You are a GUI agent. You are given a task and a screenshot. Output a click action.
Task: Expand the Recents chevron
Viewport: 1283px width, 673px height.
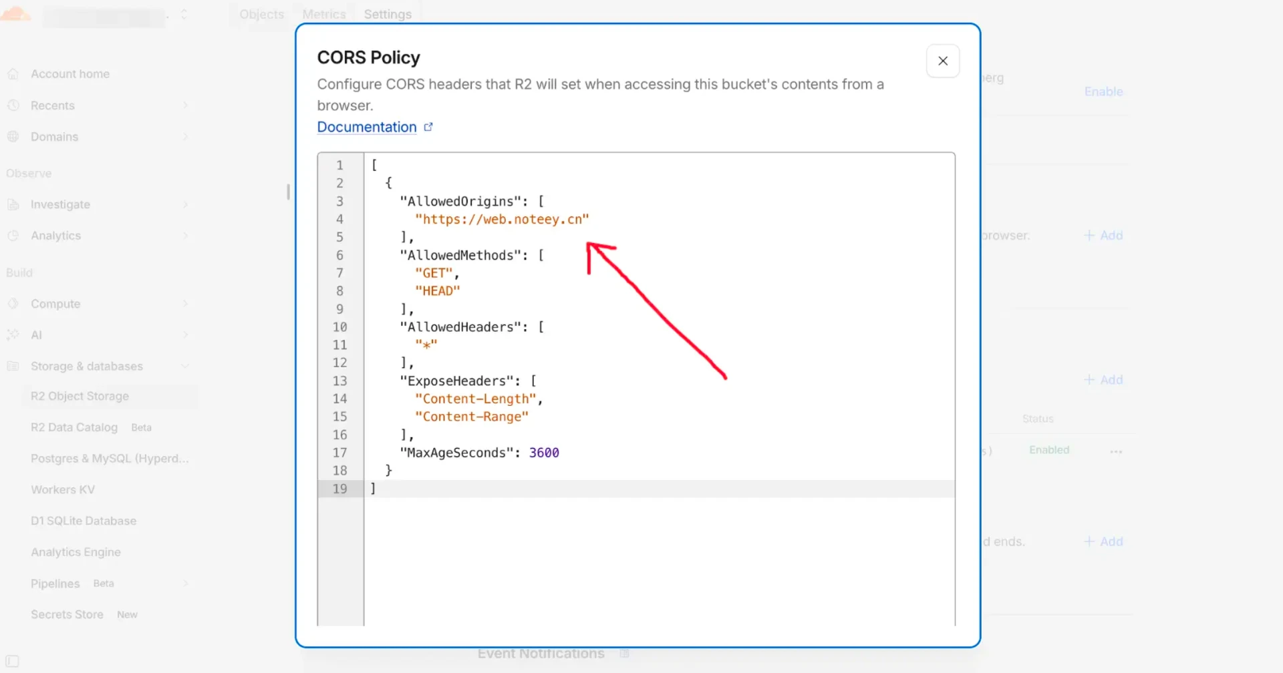185,105
